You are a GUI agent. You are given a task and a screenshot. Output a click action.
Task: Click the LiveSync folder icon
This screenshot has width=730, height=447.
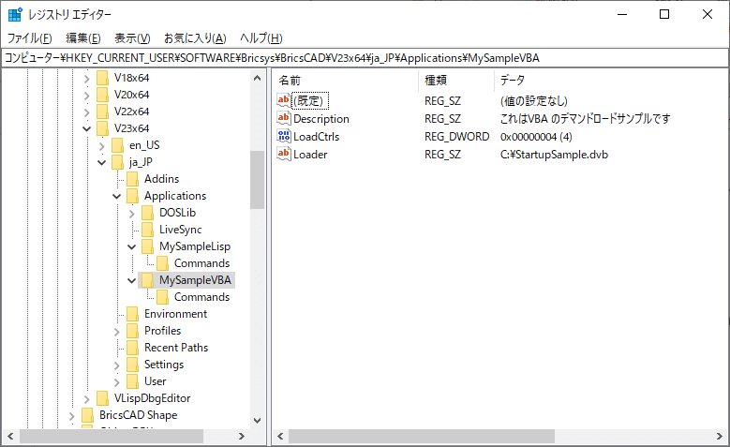(x=147, y=230)
